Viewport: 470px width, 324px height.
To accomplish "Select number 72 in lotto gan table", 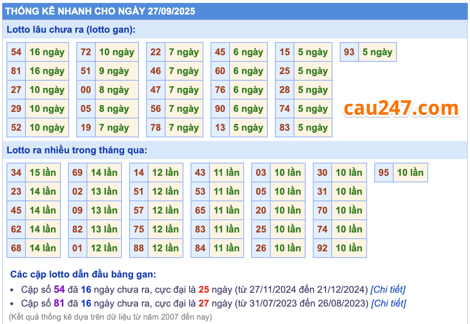I will point(86,52).
